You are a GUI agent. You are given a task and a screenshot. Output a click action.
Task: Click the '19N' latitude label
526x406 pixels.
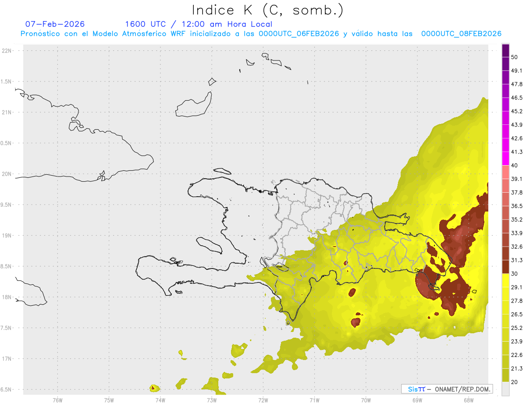point(7,235)
